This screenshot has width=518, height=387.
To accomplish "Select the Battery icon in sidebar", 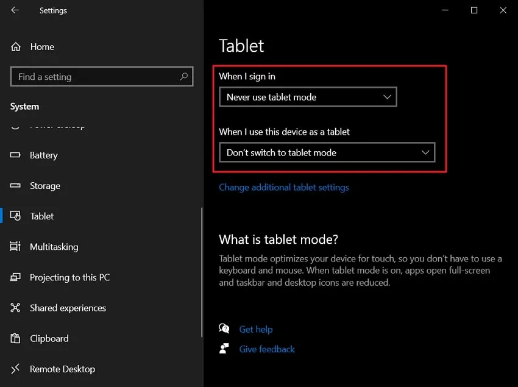I will point(15,155).
